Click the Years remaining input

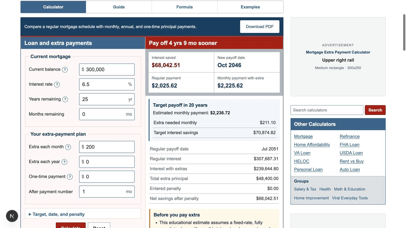107,99
